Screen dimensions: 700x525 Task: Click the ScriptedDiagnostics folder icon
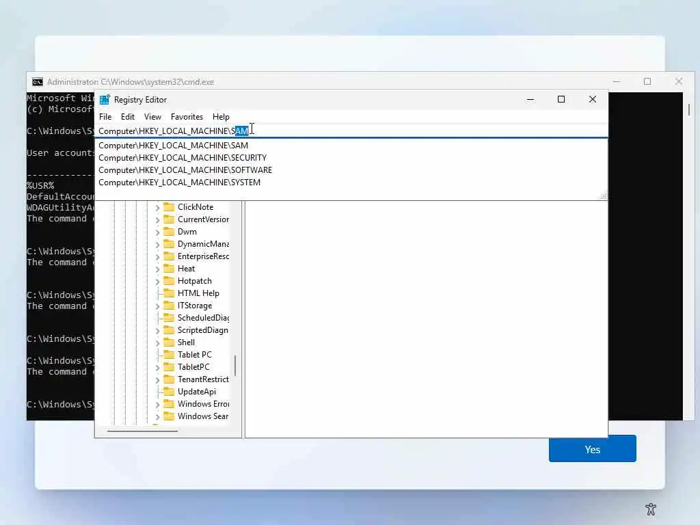click(x=169, y=330)
